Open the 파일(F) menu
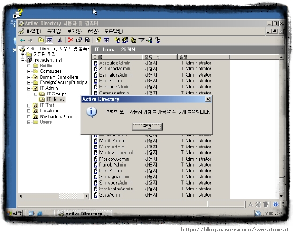293x241 pixels. tap(34, 31)
